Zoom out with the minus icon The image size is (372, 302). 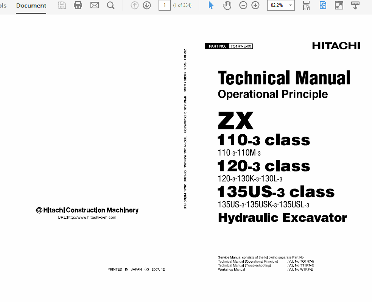[x=243, y=6]
